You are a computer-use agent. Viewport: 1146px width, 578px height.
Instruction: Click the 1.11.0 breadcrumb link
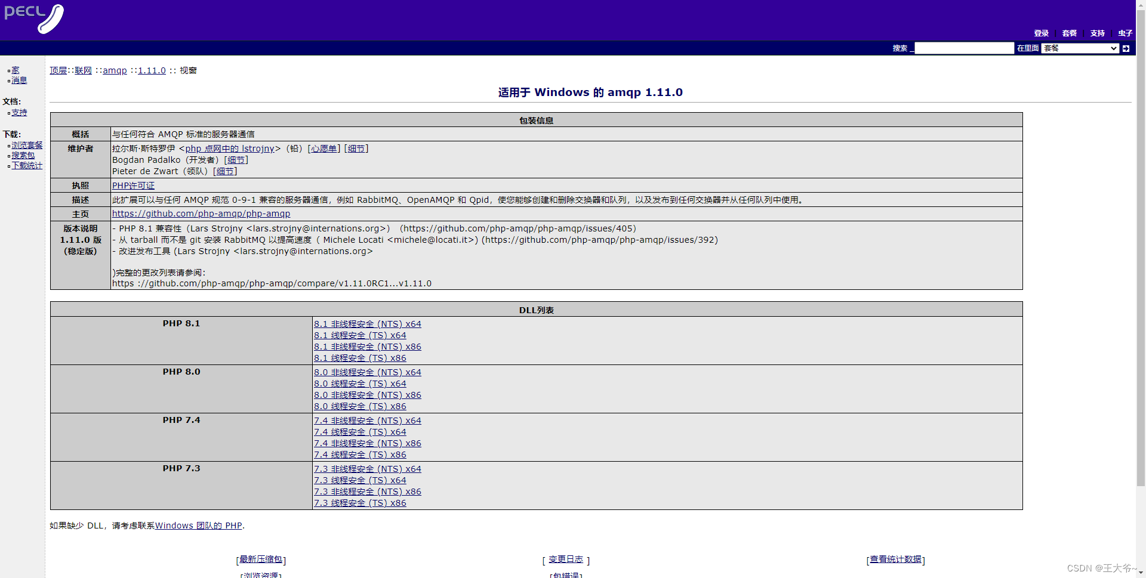(151, 70)
